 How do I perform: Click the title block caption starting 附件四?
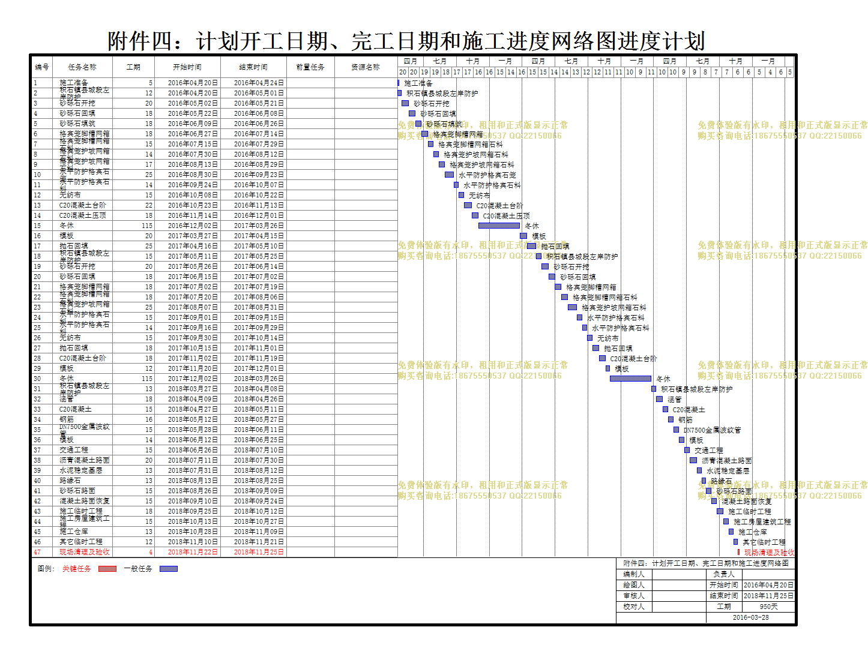click(x=706, y=563)
